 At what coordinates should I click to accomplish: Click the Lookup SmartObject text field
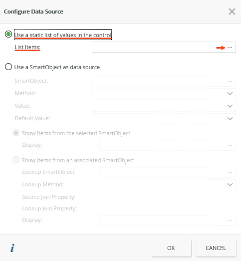coord(163,172)
